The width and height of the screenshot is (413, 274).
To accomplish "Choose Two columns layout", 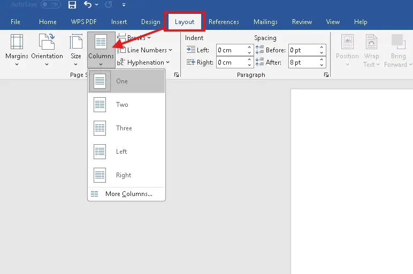I will pyautogui.click(x=126, y=105).
